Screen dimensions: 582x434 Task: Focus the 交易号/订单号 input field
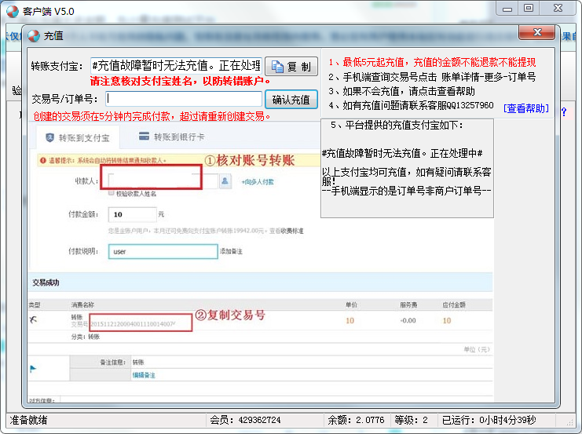click(184, 99)
